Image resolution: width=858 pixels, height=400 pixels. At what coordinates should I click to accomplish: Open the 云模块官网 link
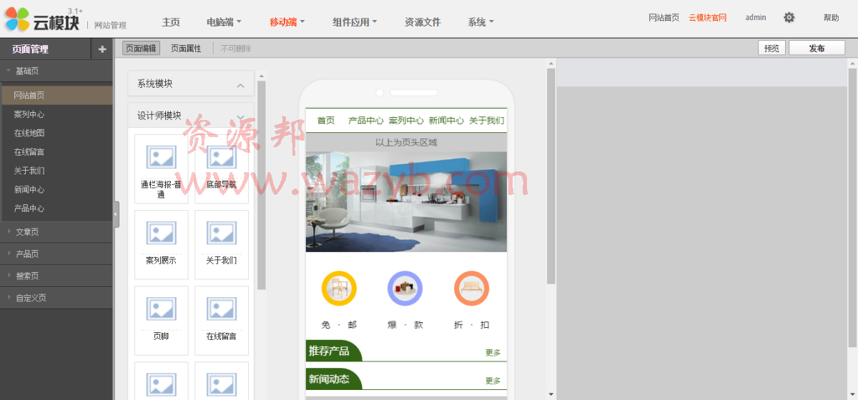(708, 18)
